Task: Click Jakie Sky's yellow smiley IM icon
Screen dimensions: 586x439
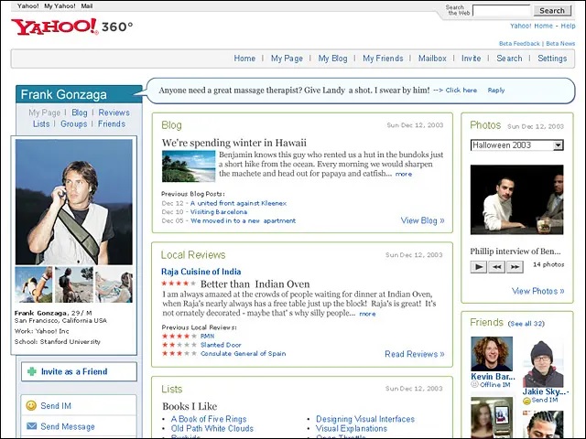Action: 526,400
